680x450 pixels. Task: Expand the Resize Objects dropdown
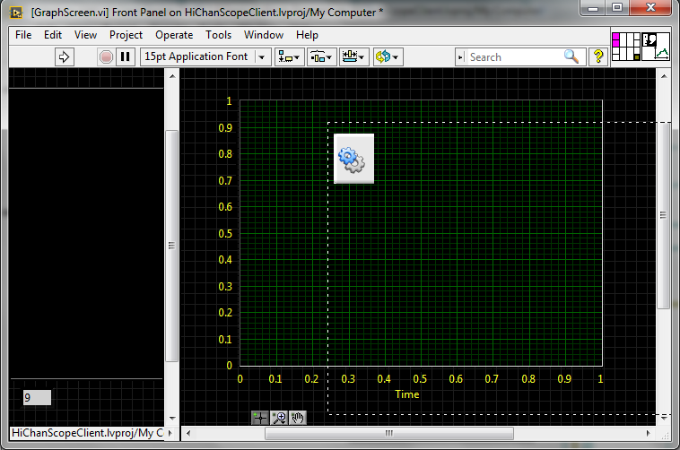[353, 56]
